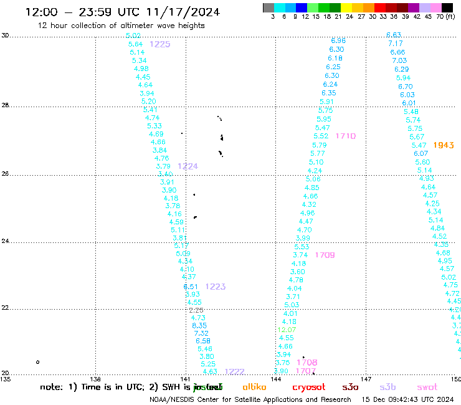Screen dimensions: 461x405
Task: Click the wave height value '6.70'
Action: pos(406,87)
